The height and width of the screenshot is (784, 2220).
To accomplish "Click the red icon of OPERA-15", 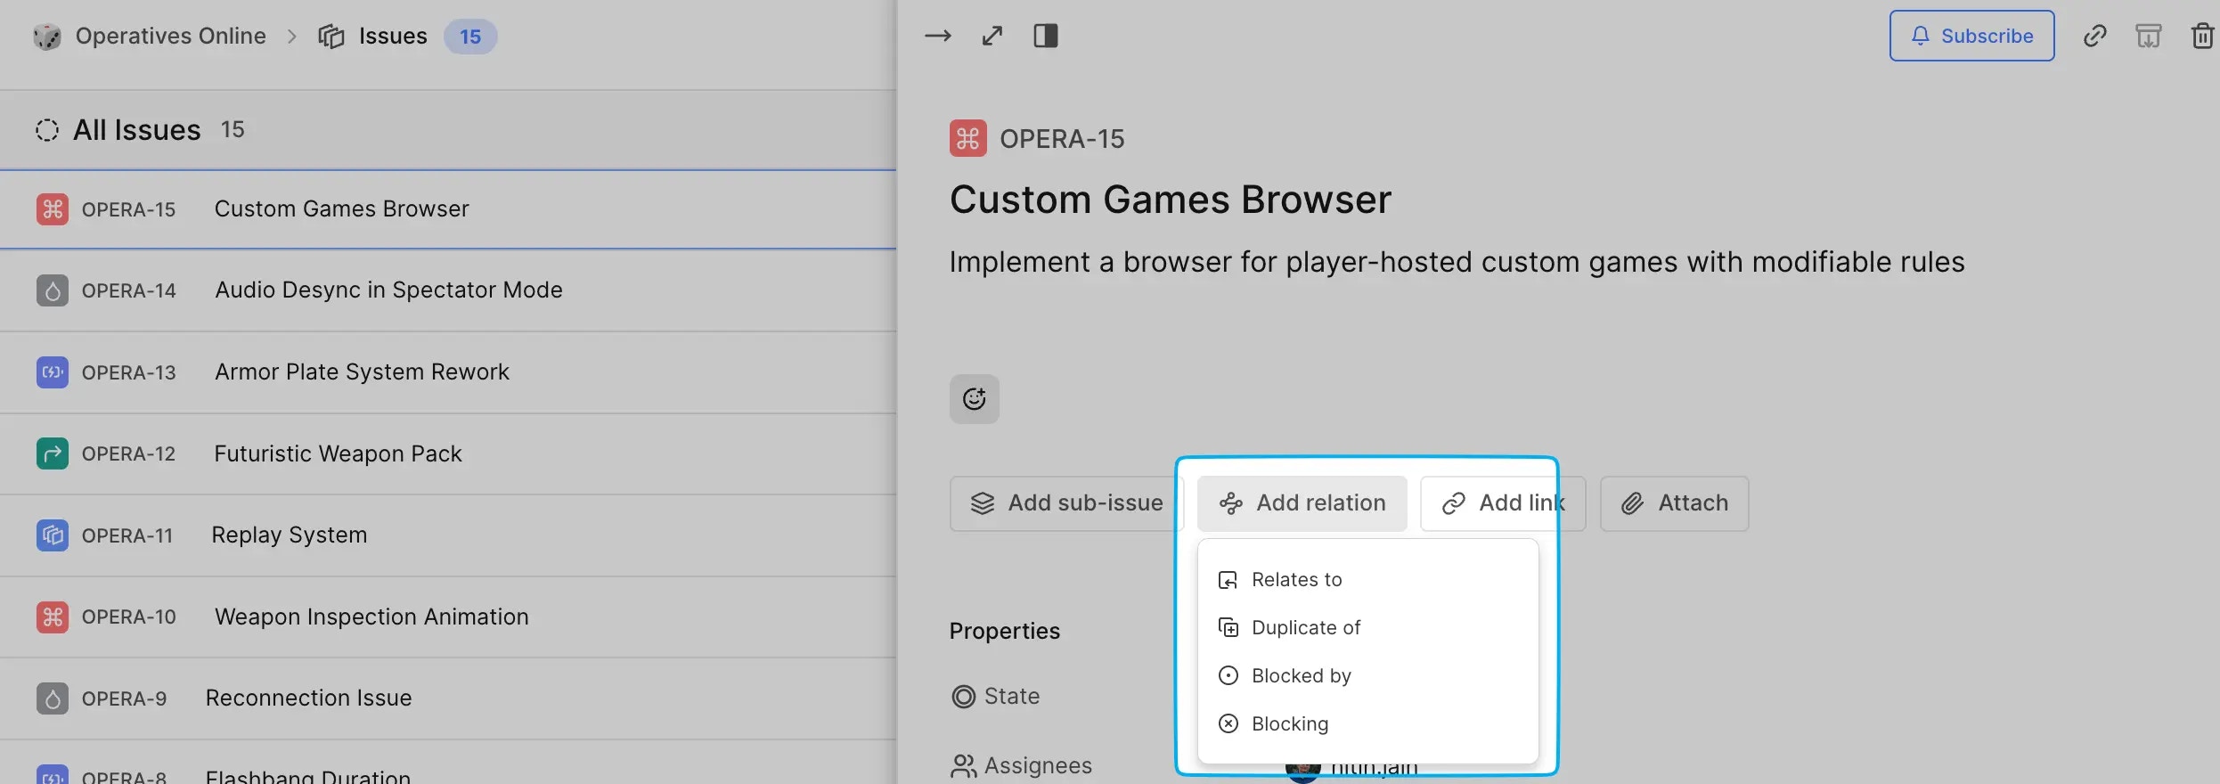I will (53, 209).
